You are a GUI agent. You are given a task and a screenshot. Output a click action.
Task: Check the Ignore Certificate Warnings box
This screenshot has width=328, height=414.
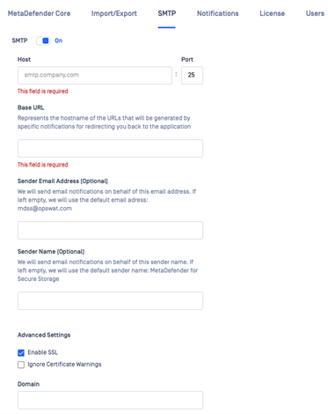click(x=21, y=365)
